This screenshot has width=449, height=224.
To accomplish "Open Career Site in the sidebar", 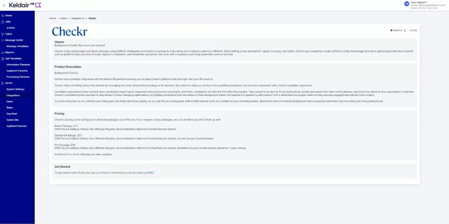I will pyautogui.click(x=13, y=120).
